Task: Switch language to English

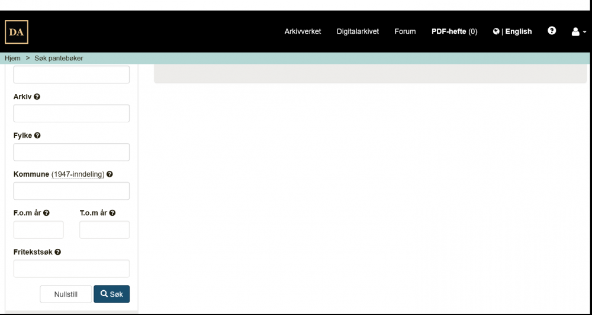Action: point(513,32)
